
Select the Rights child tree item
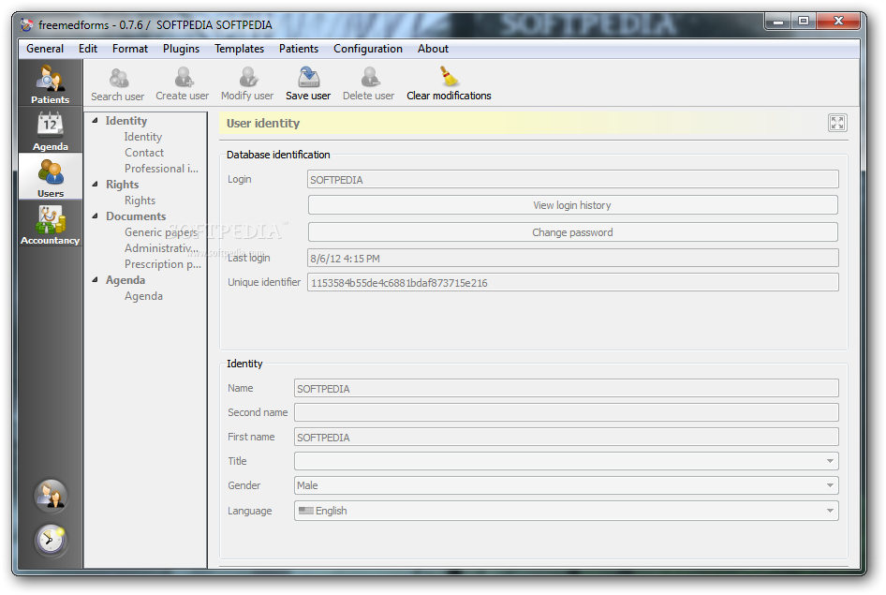point(140,201)
